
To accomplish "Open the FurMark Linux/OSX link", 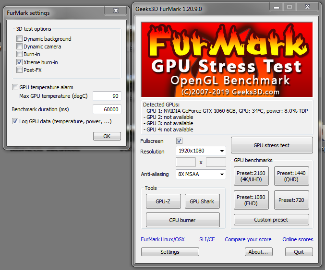I will (162, 239).
